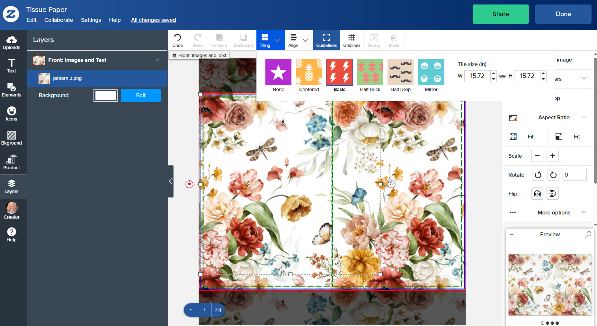Open the Settings menu
This screenshot has height=326, width=597.
point(91,20)
